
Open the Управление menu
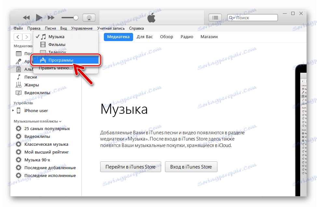pyautogui.click(x=82, y=28)
